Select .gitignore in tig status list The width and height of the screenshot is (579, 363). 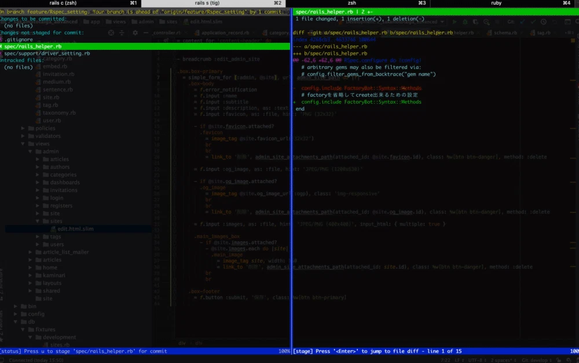(x=19, y=39)
